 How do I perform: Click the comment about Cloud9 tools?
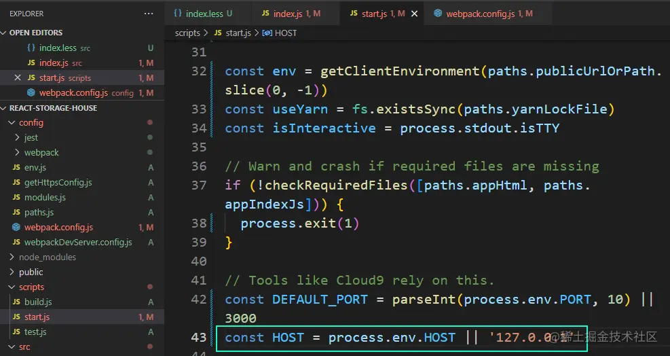360,281
